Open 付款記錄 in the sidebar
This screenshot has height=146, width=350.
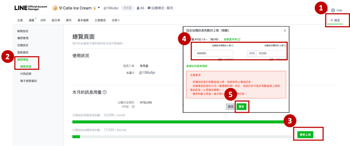click(26, 73)
